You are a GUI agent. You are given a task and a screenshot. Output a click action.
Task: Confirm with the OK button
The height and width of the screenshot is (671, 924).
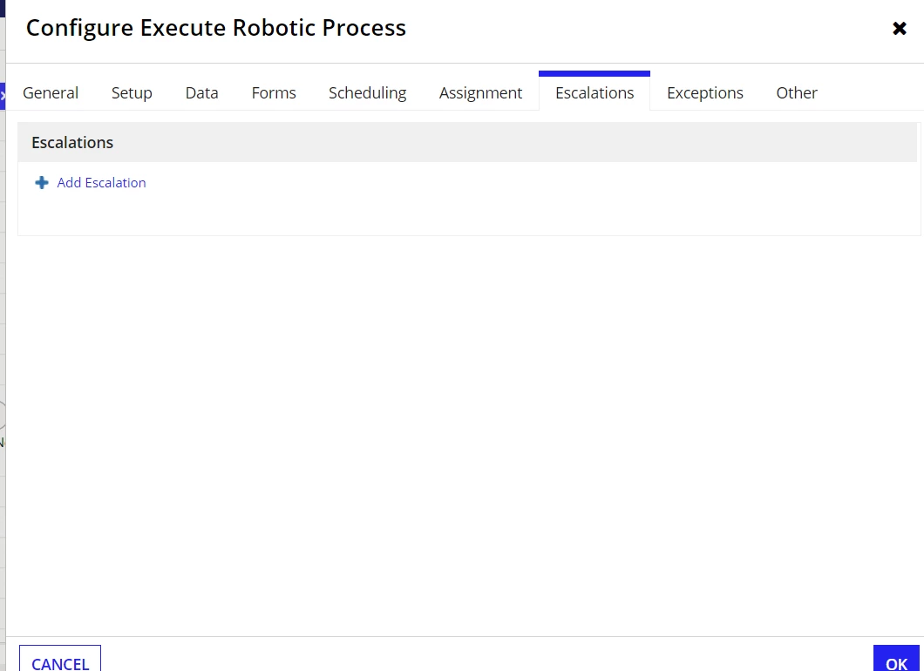tap(896, 659)
